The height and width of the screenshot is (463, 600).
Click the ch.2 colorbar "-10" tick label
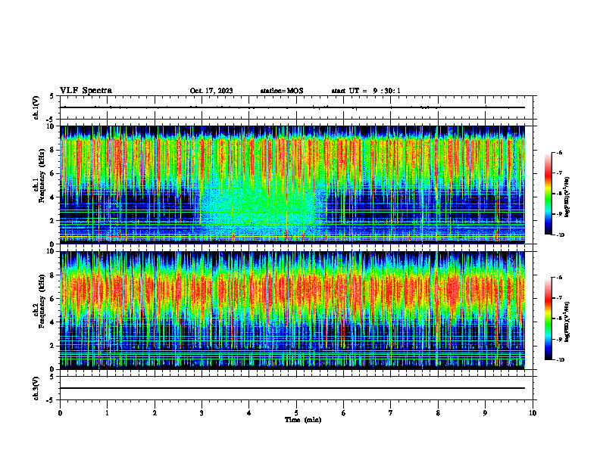[x=560, y=360]
